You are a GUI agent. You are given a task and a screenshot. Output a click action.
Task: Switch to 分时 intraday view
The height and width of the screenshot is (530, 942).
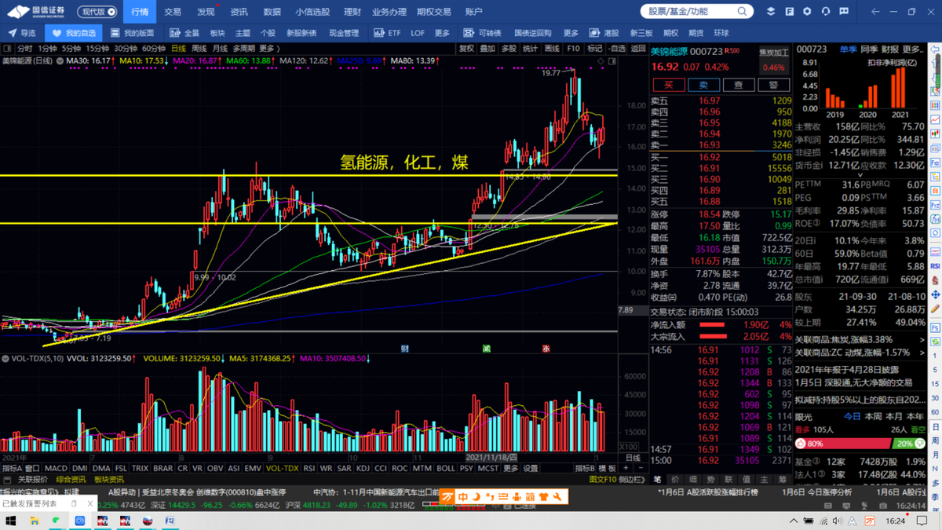coord(24,49)
